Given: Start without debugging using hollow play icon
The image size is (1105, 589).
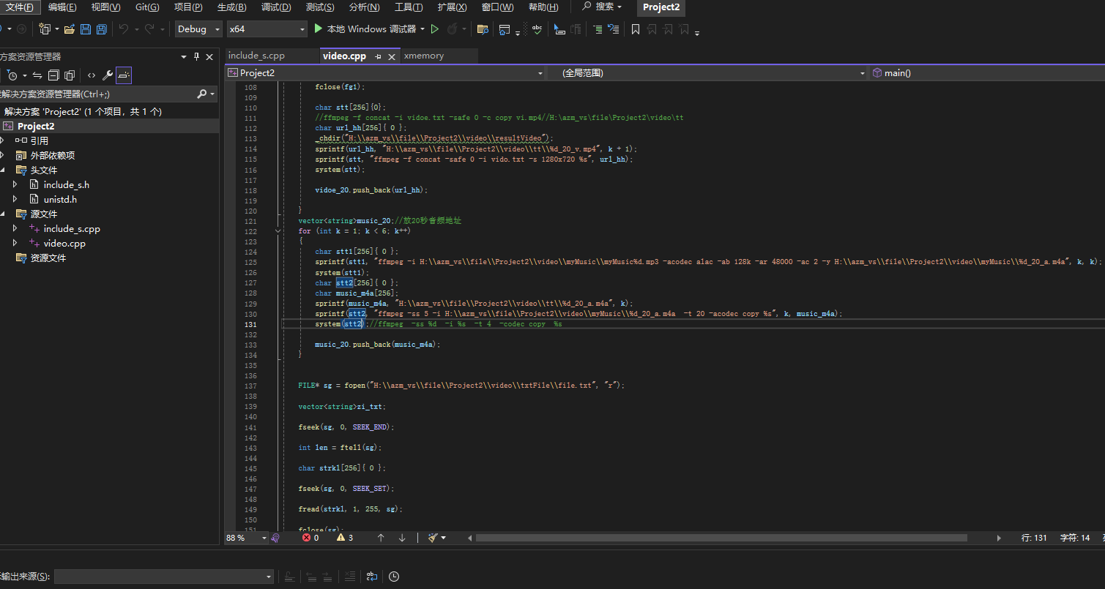Looking at the screenshot, I should [434, 29].
